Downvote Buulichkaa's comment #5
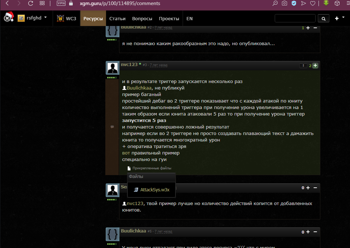350x248 pixels. coord(315,232)
